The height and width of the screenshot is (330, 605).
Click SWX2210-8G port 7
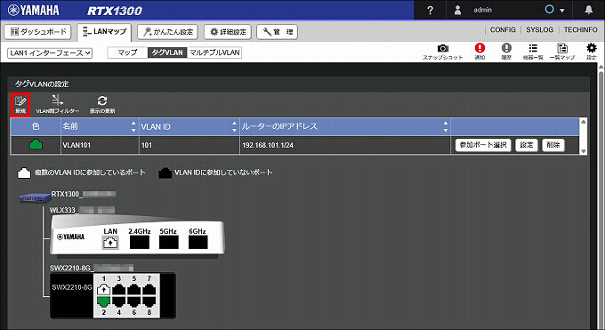[149, 289]
